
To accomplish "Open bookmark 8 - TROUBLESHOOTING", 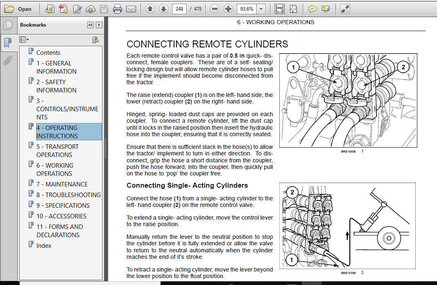I will tap(68, 195).
